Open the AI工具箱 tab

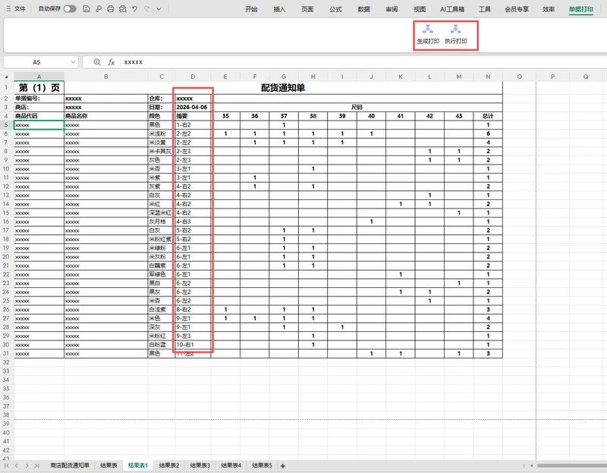pyautogui.click(x=452, y=9)
